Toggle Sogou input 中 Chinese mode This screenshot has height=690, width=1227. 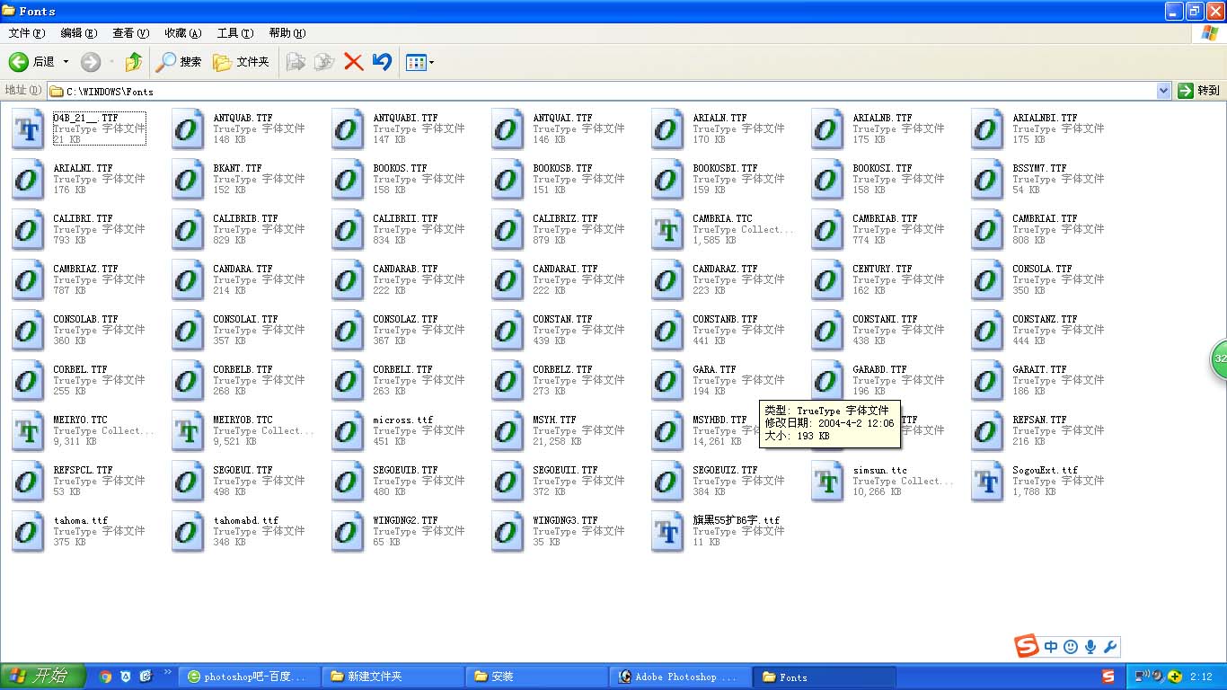[1051, 647]
